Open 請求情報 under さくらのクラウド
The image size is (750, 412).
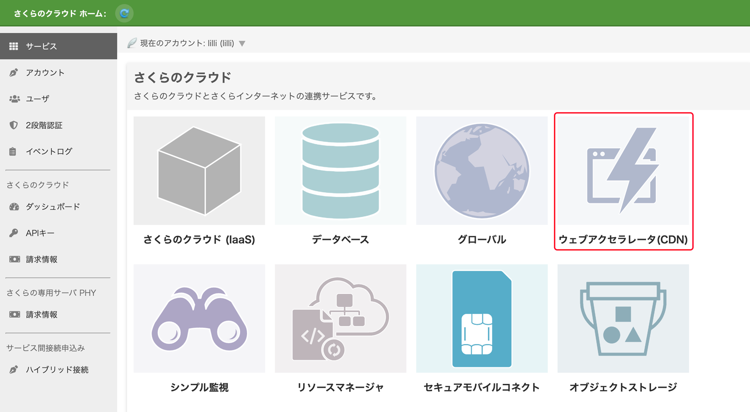tap(59, 259)
